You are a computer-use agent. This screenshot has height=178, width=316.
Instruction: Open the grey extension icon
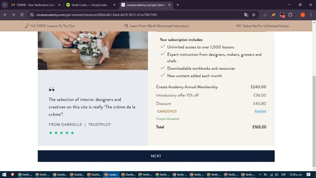265,15
